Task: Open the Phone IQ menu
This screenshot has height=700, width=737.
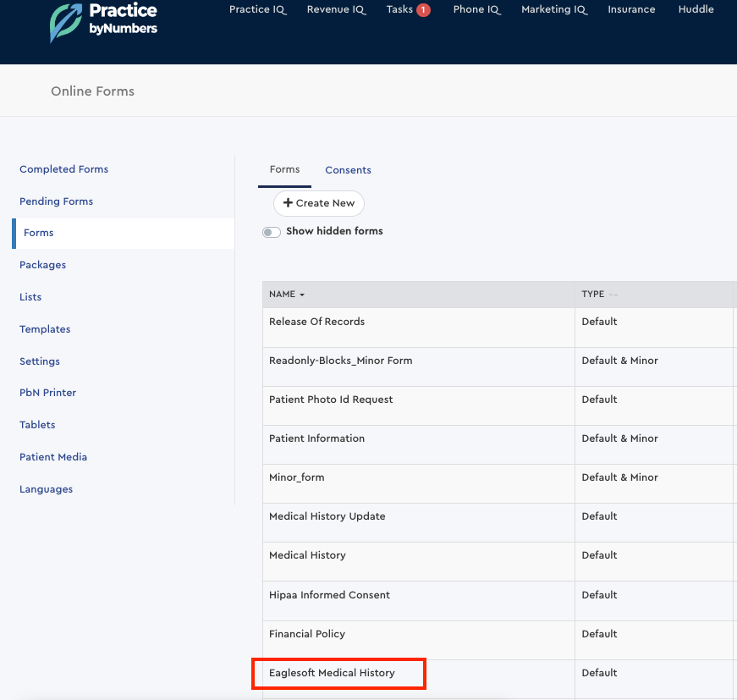Action: click(476, 9)
